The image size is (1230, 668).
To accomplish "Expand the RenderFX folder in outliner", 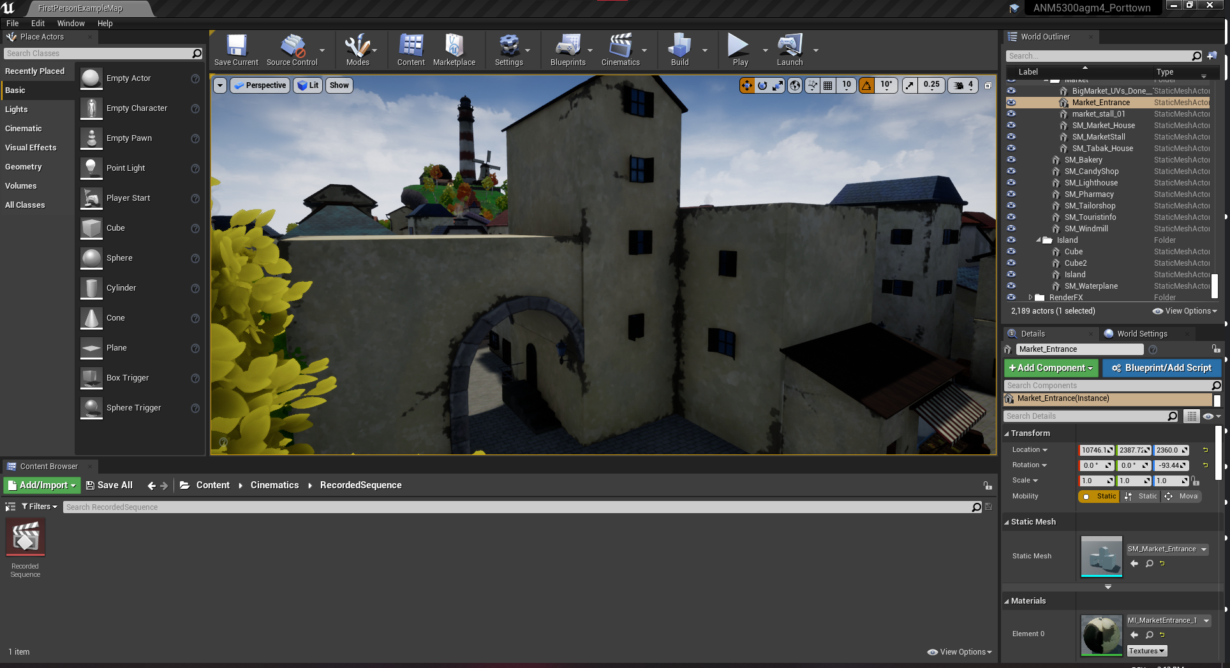I will point(1030,298).
